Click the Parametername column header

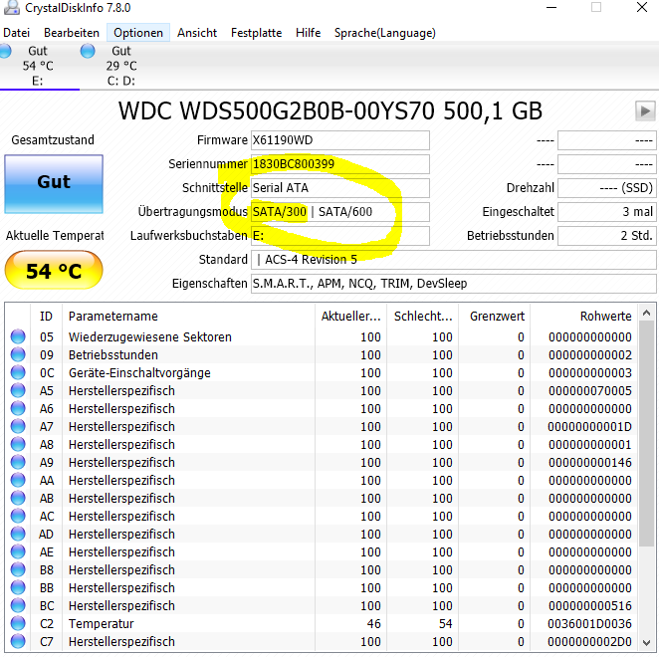click(189, 317)
